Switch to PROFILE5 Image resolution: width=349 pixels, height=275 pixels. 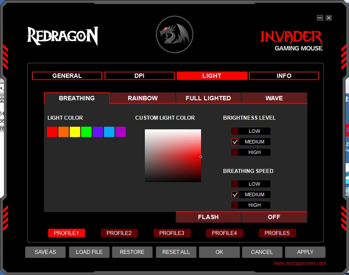click(x=277, y=233)
